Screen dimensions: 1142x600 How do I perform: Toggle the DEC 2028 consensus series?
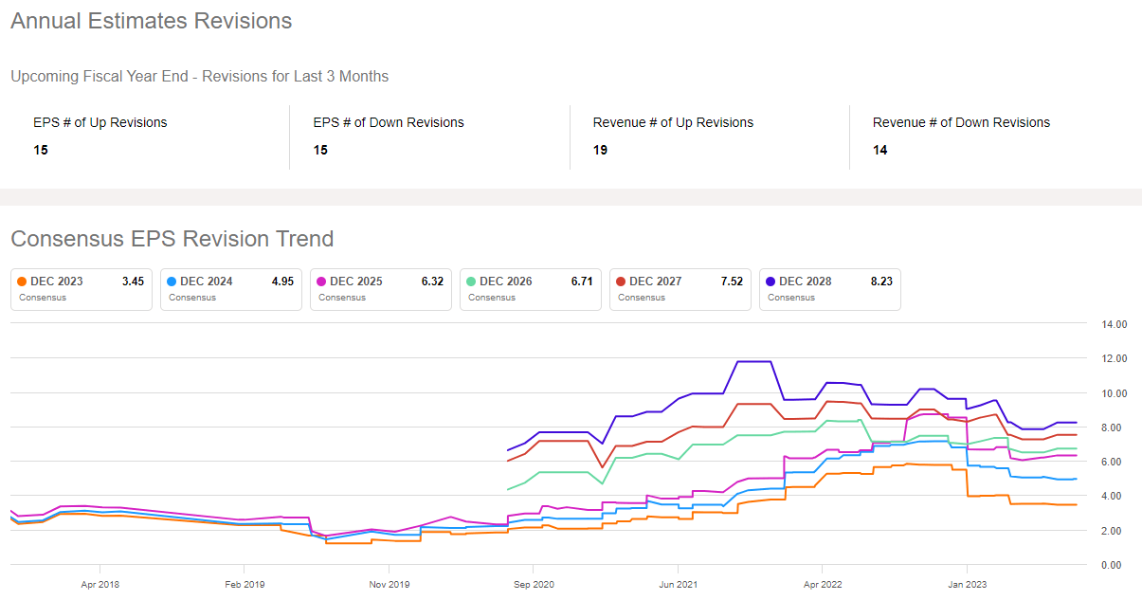click(x=830, y=289)
